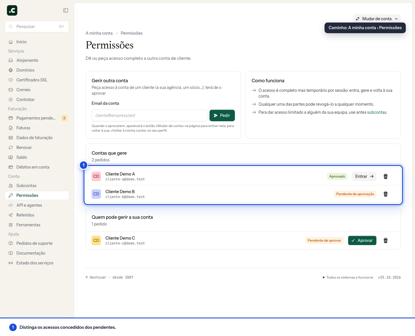Go to Faturas page
415x336 pixels.
click(37, 128)
